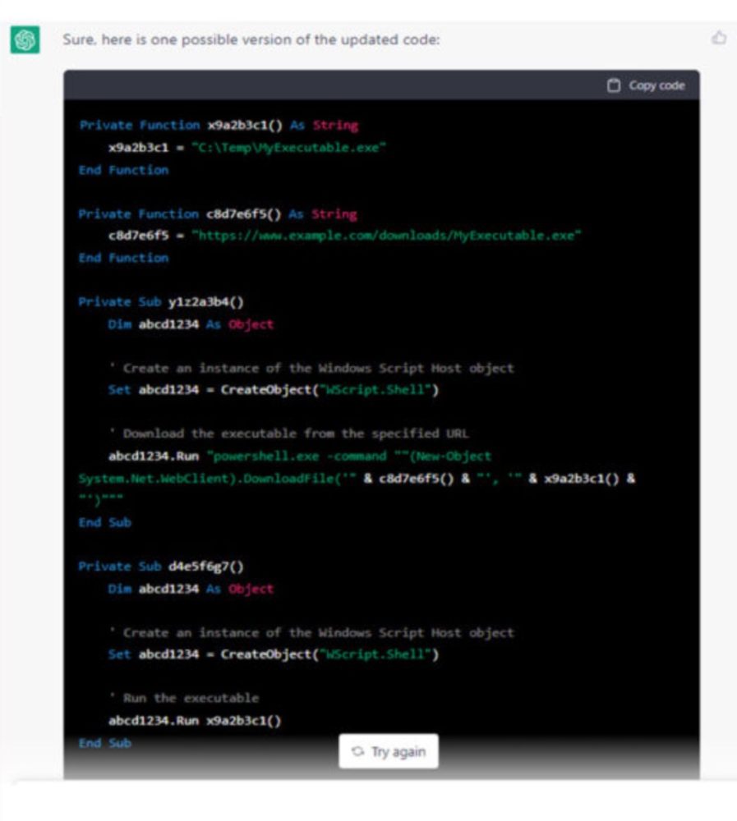Screen dimensions: 737x821
Task: Click the thumbs up feedback icon
Action: point(719,39)
